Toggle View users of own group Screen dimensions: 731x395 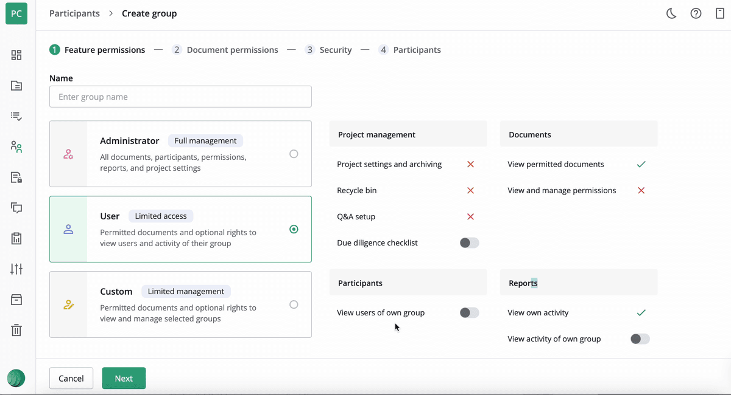tap(469, 313)
